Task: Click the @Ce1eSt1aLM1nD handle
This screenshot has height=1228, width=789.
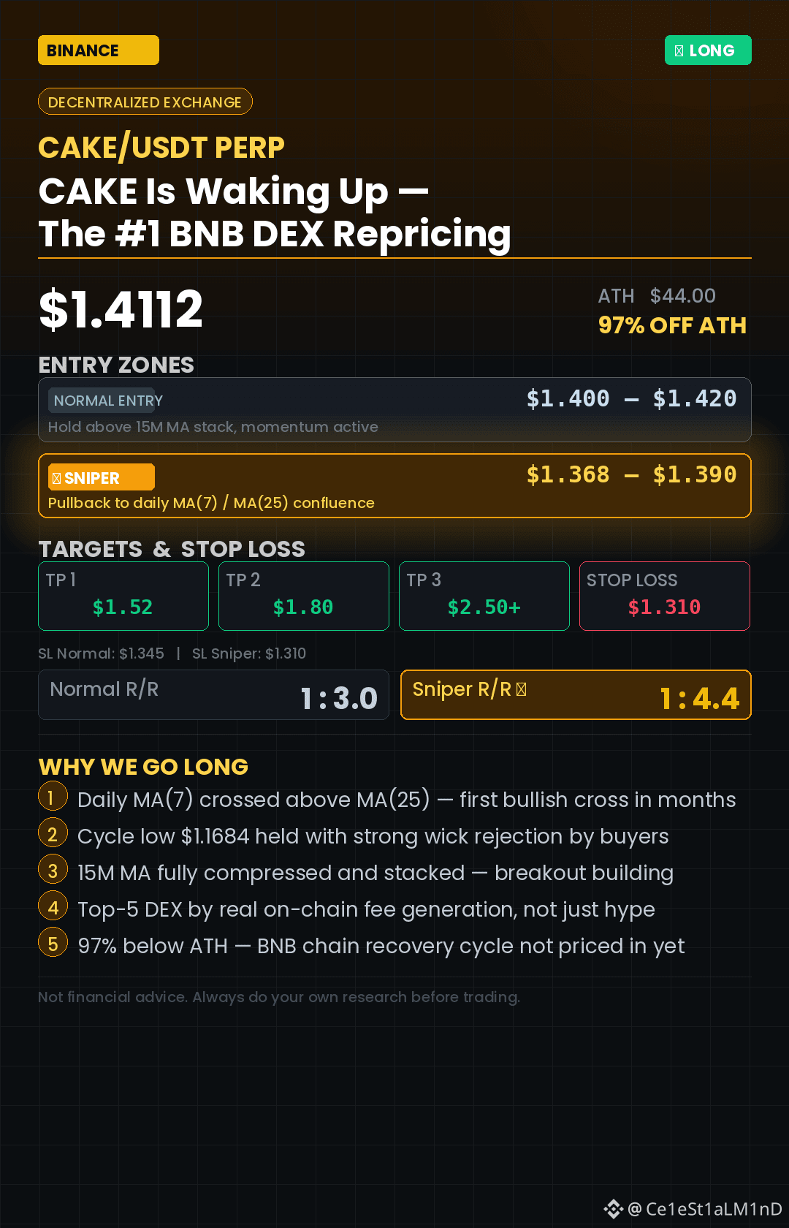Action: tap(705, 1209)
